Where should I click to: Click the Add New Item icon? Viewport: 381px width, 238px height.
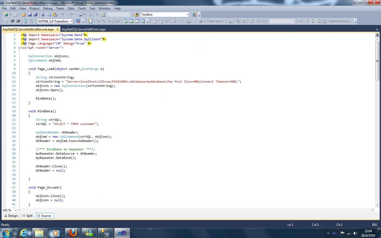click(x=15, y=15)
